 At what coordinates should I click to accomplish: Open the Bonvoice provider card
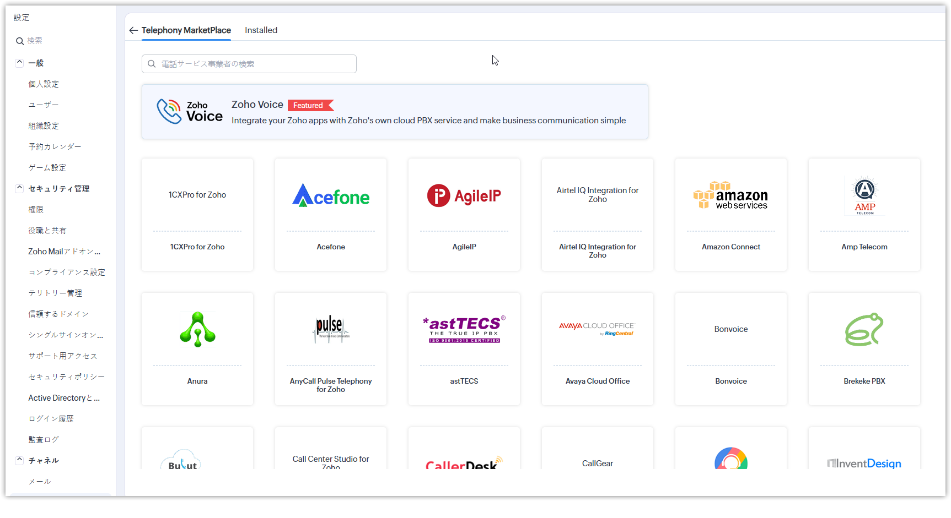(x=731, y=349)
